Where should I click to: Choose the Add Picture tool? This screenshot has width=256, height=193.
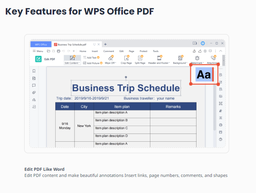coord(92,63)
